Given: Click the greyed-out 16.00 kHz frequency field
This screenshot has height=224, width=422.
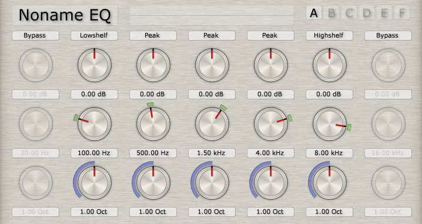Looking at the screenshot, I should point(388,153).
